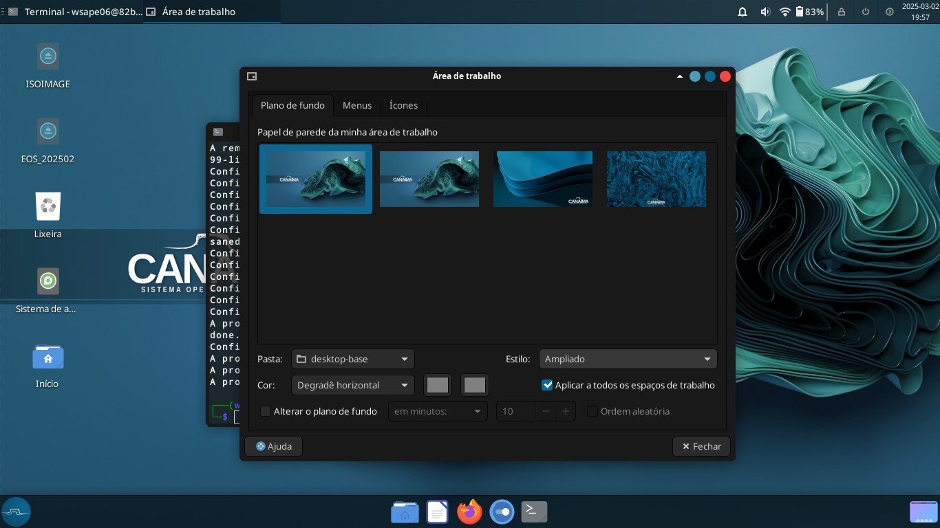Switch to the Menus tab
Screen dimensions: 940x528
[357, 105]
